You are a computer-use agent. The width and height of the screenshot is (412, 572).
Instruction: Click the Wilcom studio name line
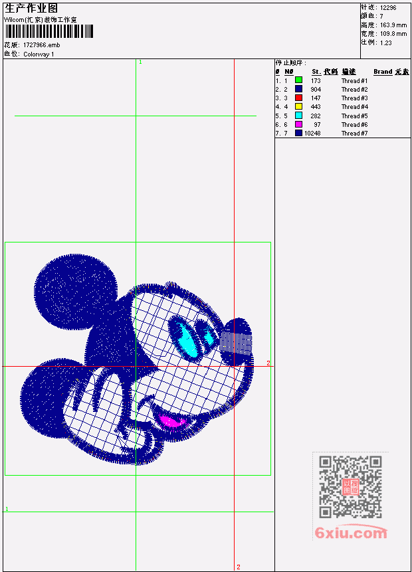[x=41, y=20]
